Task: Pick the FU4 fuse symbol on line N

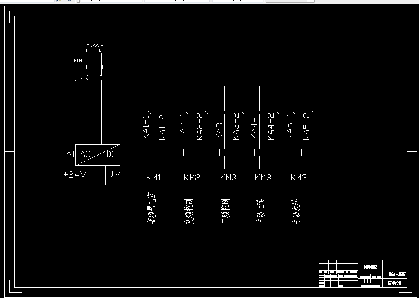Action: click(101, 67)
